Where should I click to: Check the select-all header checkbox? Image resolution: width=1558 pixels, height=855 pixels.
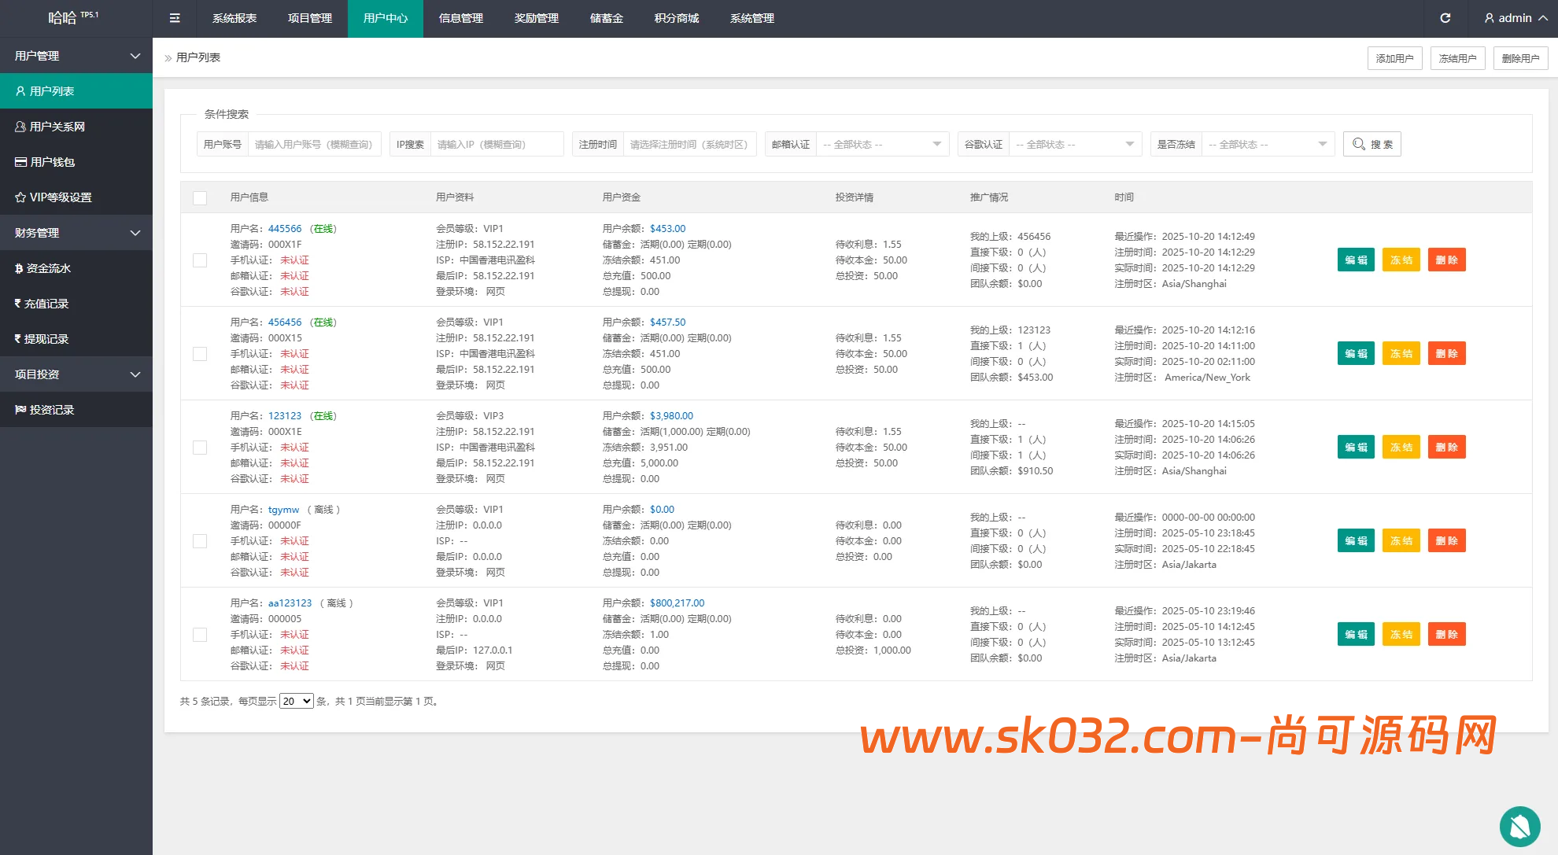pos(200,197)
